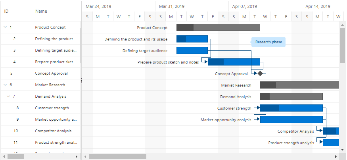Click the chart's vertical scroll down arrow
The image size is (347, 160).
pos(343,149)
